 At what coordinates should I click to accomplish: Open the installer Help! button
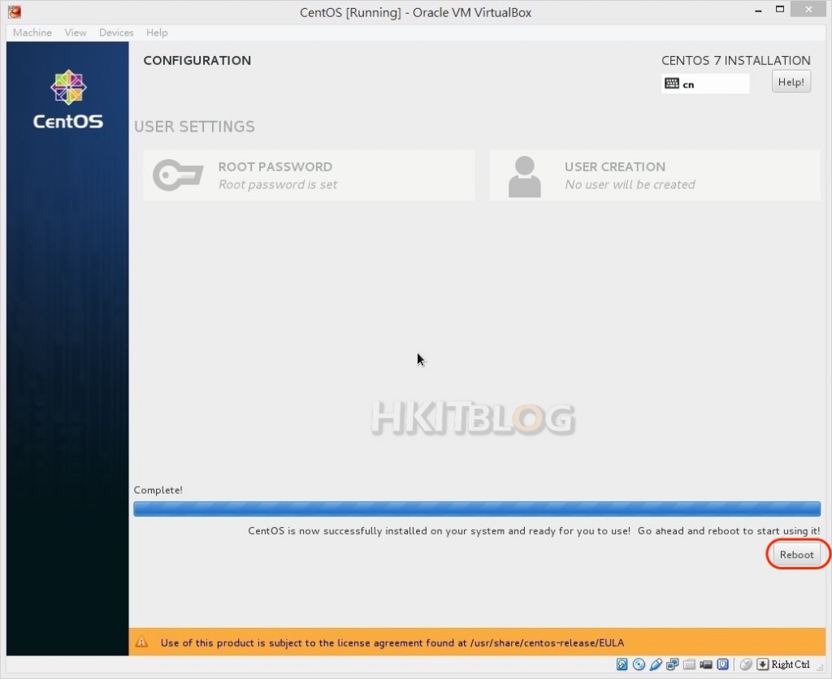[791, 82]
